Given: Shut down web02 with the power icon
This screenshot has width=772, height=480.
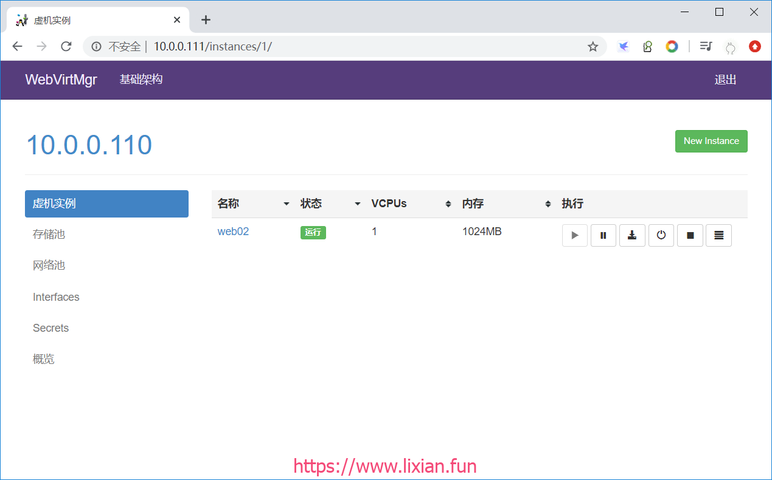Looking at the screenshot, I should [x=661, y=235].
